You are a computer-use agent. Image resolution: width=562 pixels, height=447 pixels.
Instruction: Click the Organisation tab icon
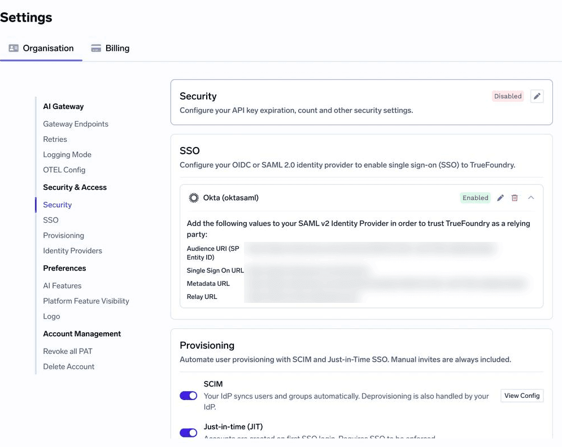[14, 48]
